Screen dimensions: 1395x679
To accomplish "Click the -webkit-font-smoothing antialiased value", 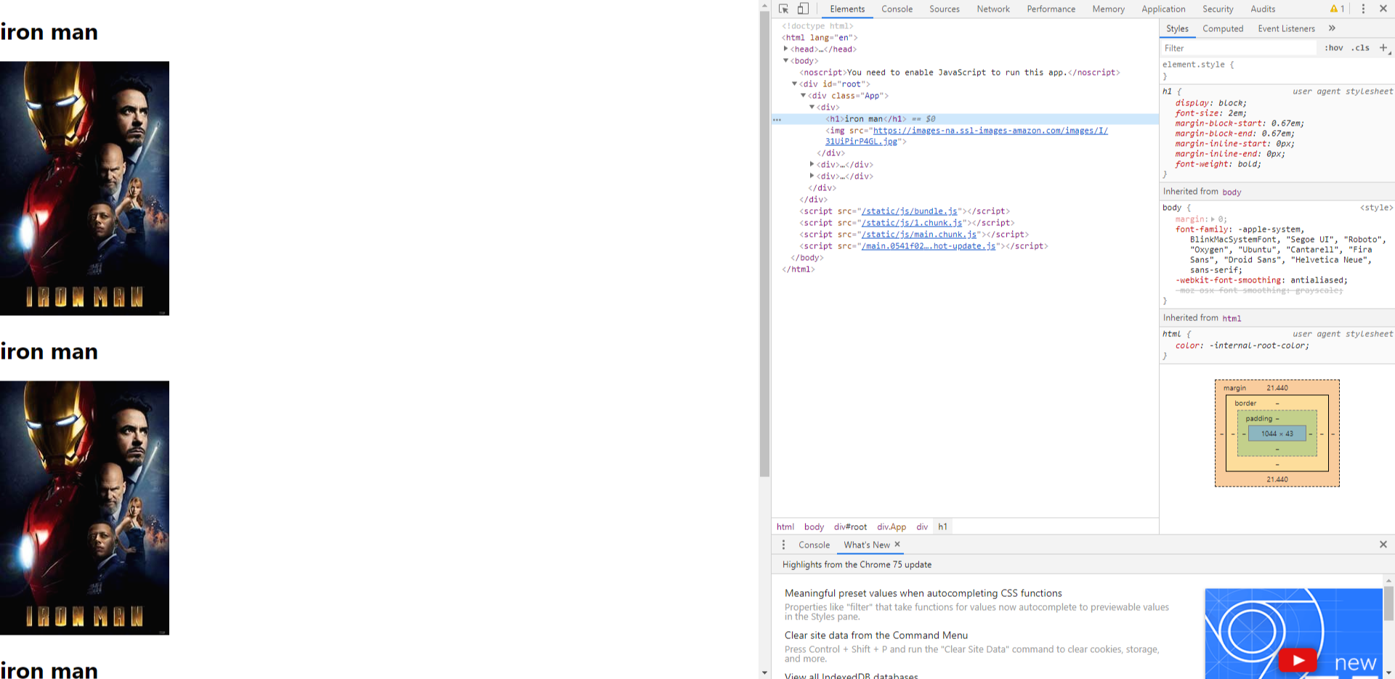I will pos(1318,280).
